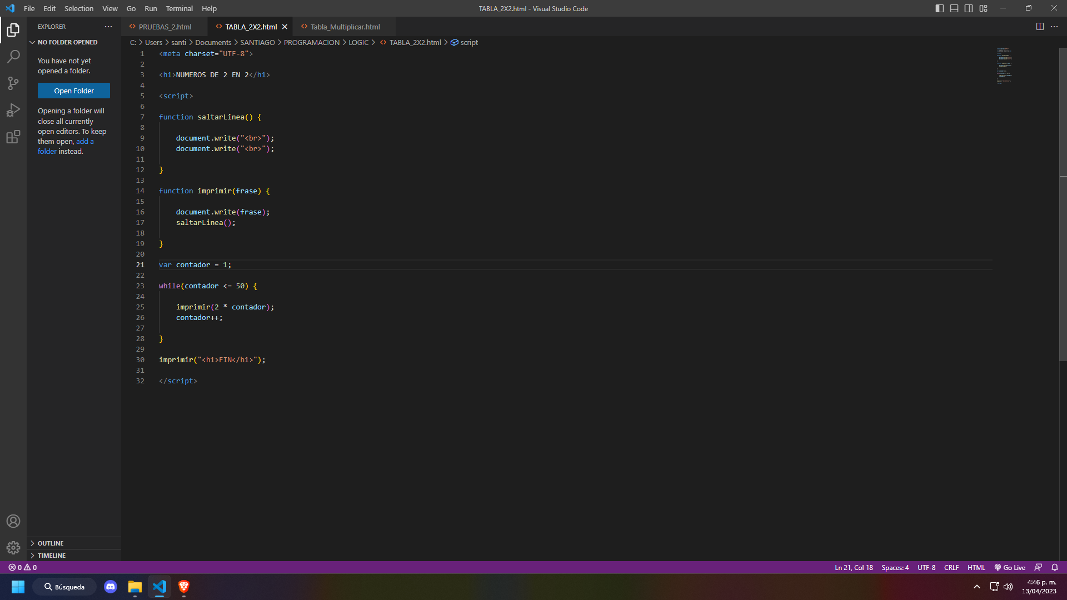Click line number 23 in the gutter
The height and width of the screenshot is (600, 1067).
click(x=140, y=286)
